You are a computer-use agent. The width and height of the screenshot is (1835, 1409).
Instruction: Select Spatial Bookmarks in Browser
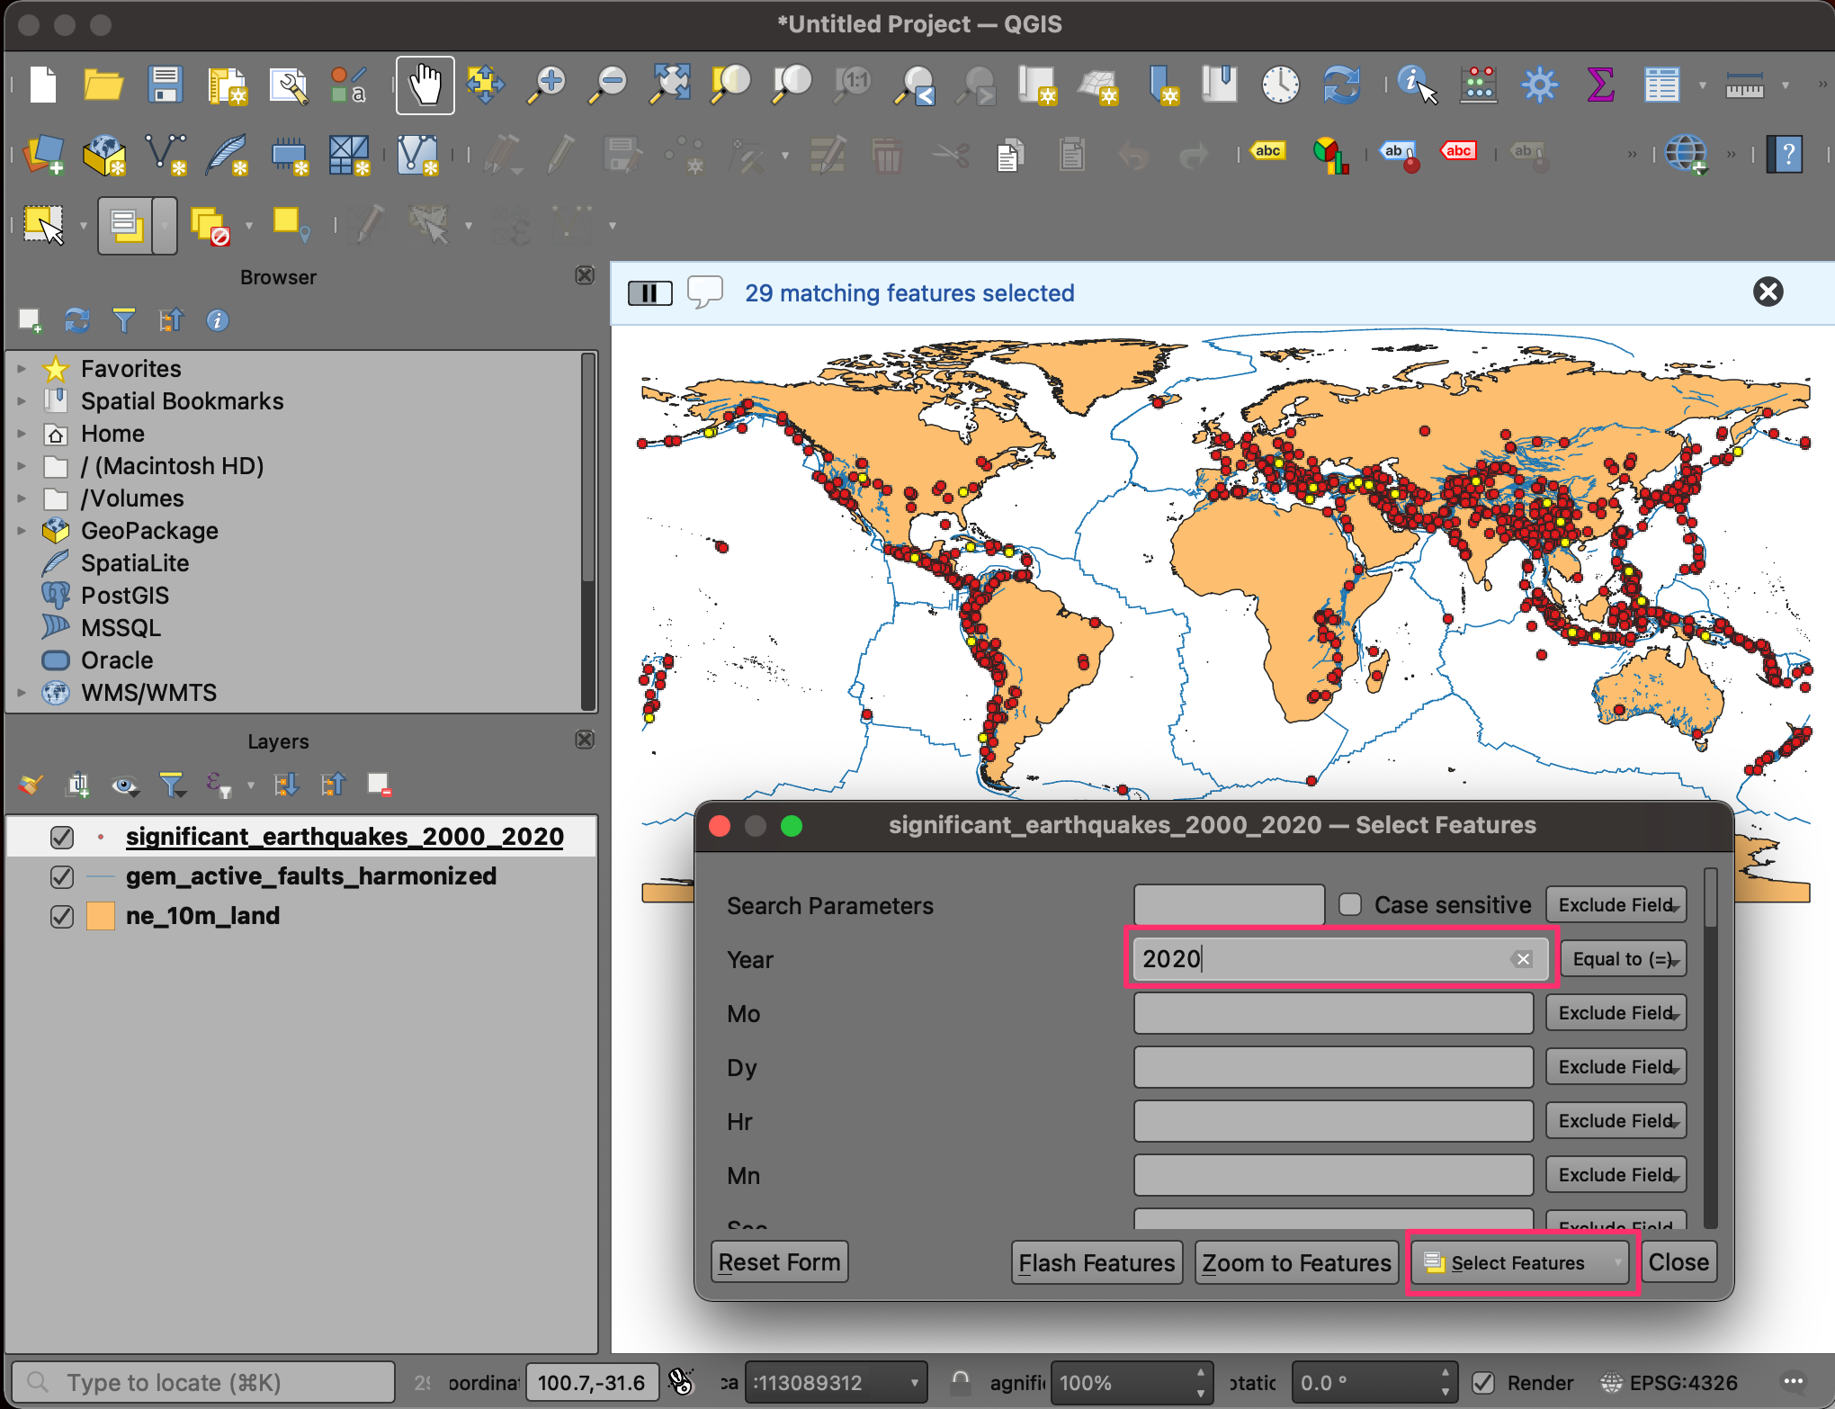pyautogui.click(x=182, y=401)
